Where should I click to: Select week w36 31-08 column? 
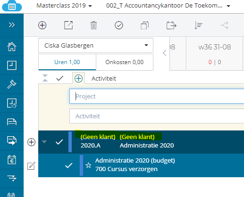pos(215,54)
